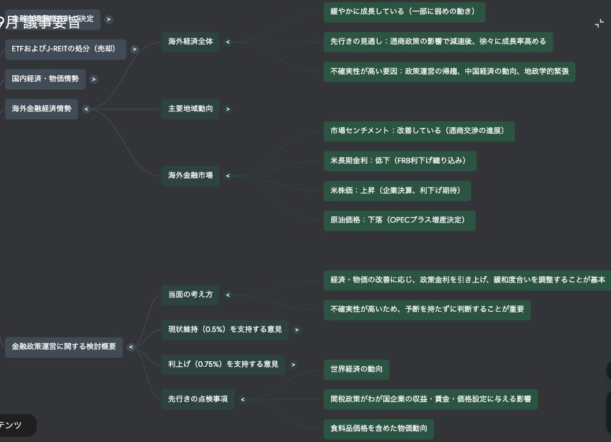Expand 利上げ(0.75%)を支持する意見 arrow

(x=293, y=365)
